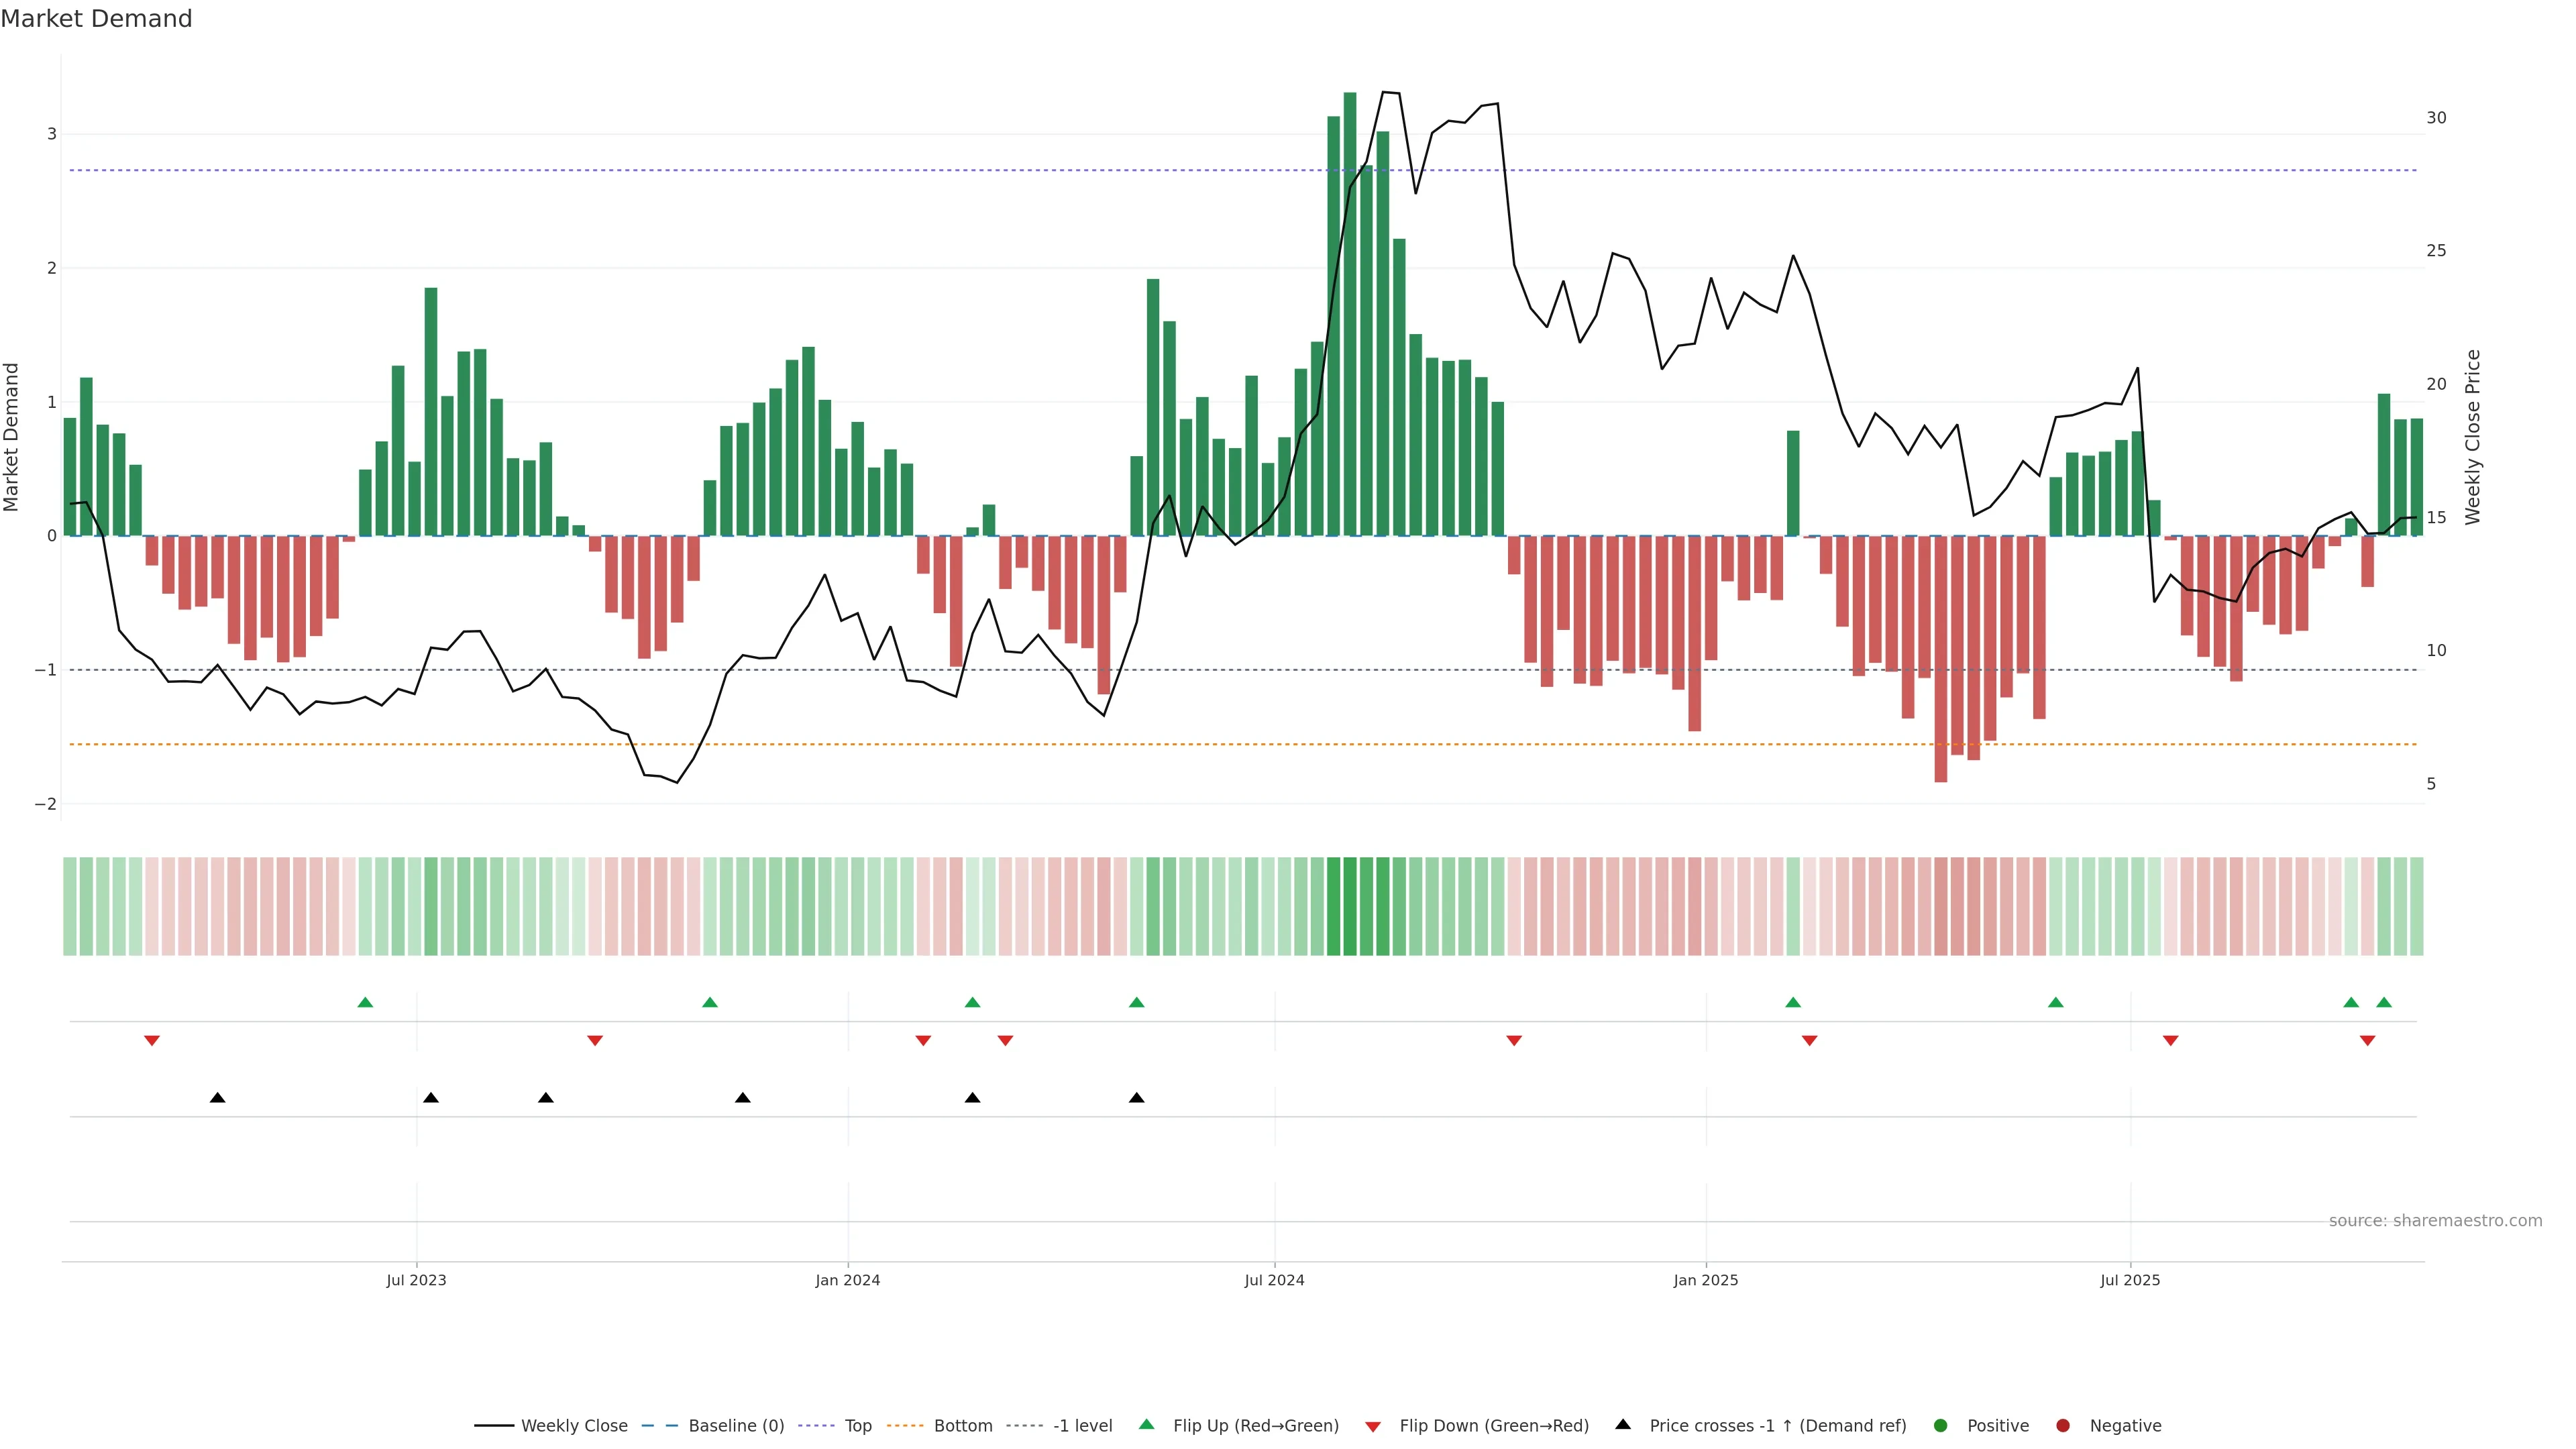Screen dimensions: 2576x1449
Task: Click the Jan 2025 x-axis label
Action: (x=1705, y=1280)
